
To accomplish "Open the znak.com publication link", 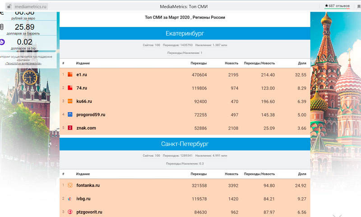I will point(86,128).
